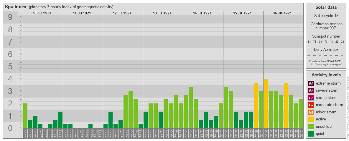Click the Sunspot number label
Viewport: 349px width, 141px height.
click(326, 36)
